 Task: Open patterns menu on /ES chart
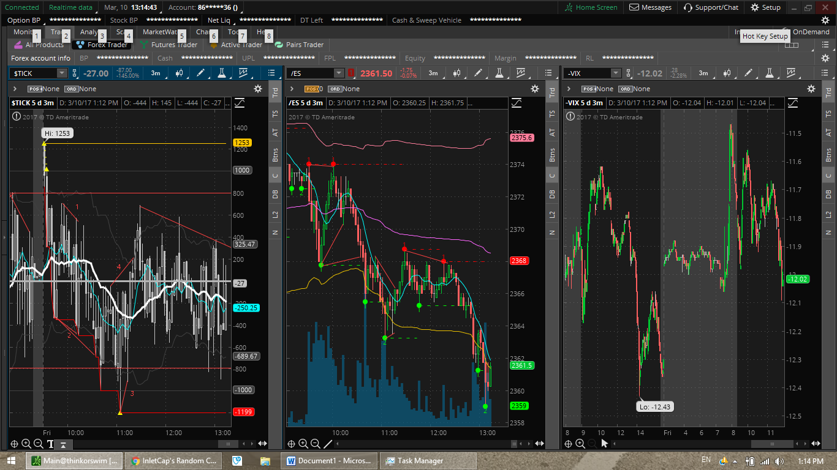(x=521, y=73)
